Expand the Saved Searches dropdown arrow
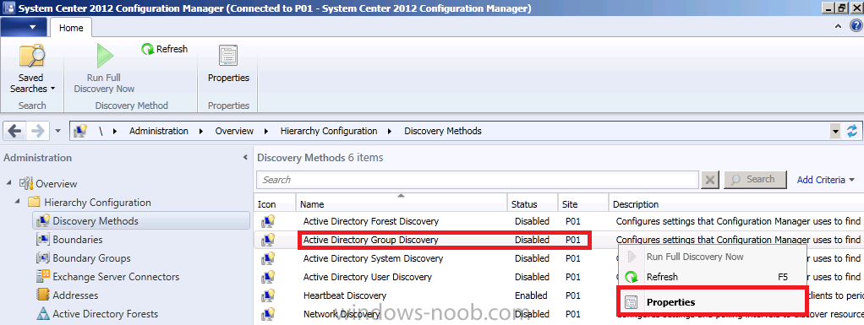The width and height of the screenshot is (864, 325). point(53,89)
